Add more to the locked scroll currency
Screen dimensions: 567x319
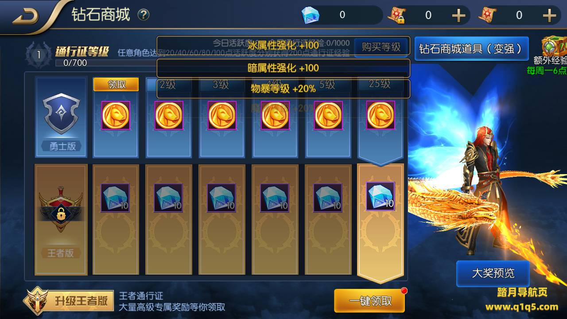(458, 16)
